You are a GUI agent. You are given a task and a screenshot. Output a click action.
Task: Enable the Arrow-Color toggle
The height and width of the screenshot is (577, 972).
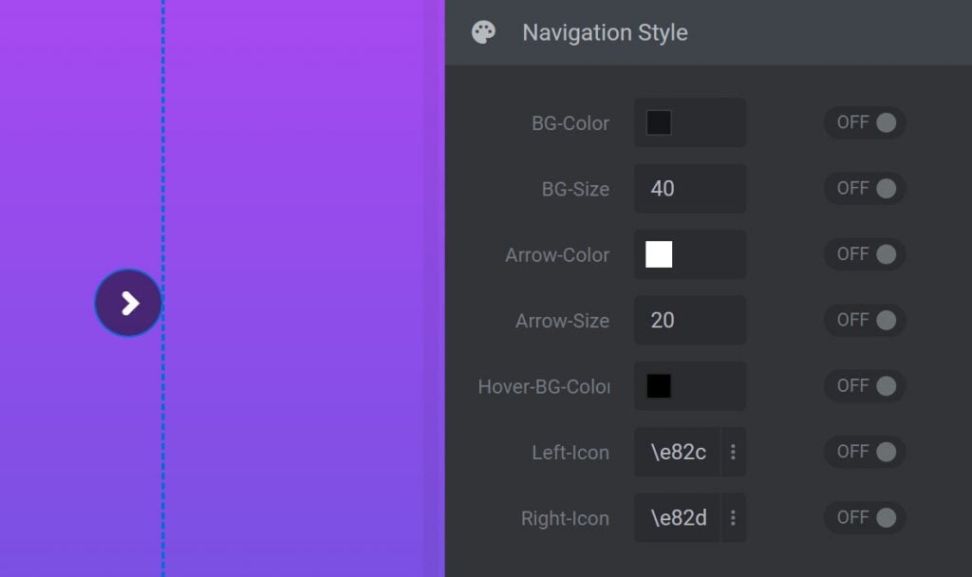(x=864, y=254)
